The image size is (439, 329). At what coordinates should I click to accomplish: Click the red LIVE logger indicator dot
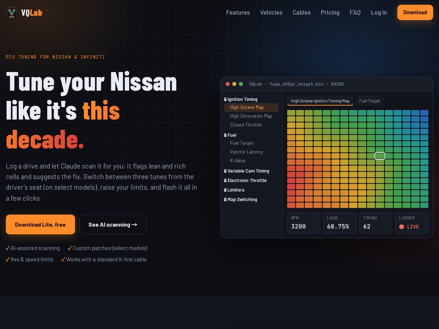402,227
